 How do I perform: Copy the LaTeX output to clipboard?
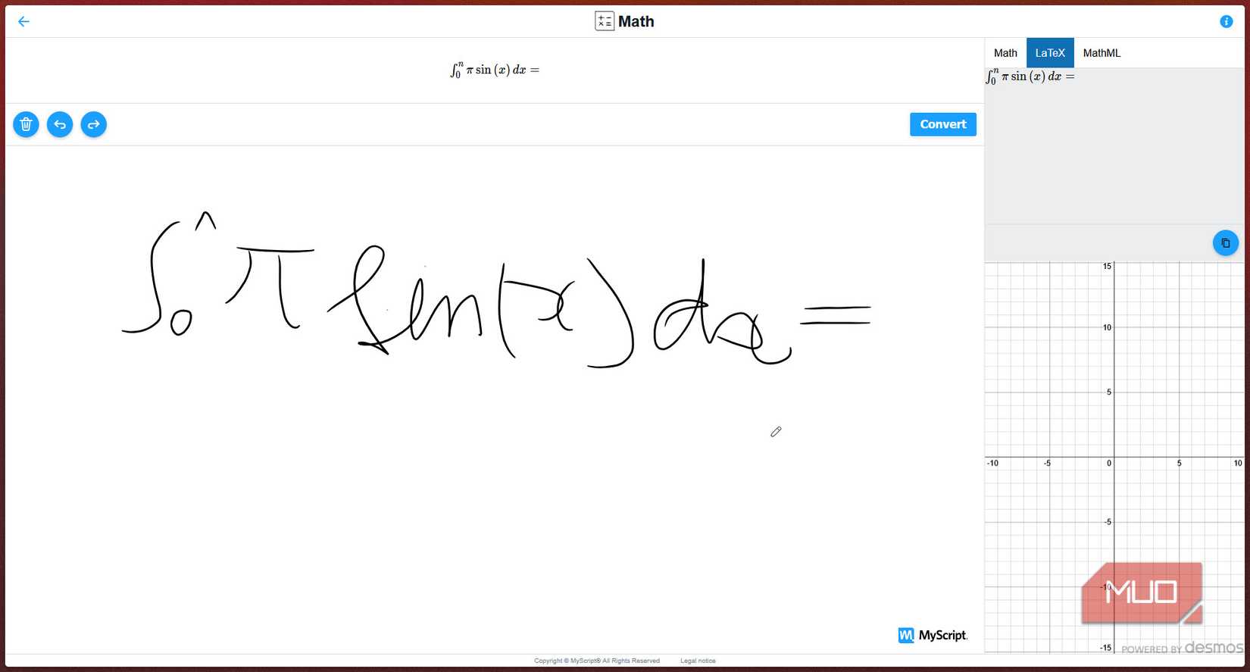1225,243
